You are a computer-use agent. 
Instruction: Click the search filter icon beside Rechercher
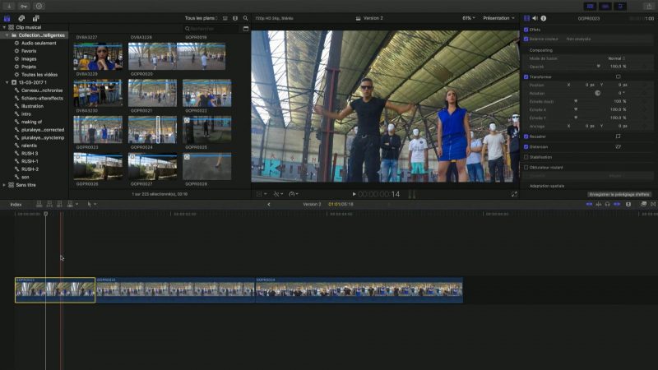tap(246, 29)
